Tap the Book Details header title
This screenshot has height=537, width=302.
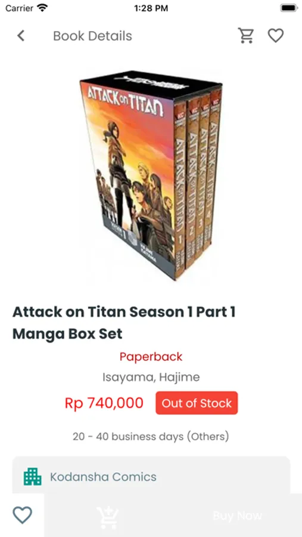pos(93,36)
